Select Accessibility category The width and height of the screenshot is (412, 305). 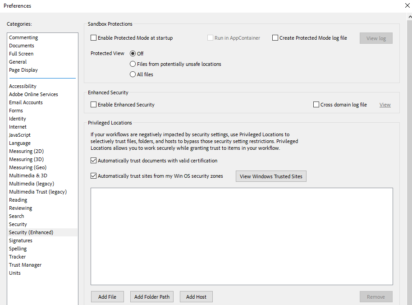[x=42, y=86]
